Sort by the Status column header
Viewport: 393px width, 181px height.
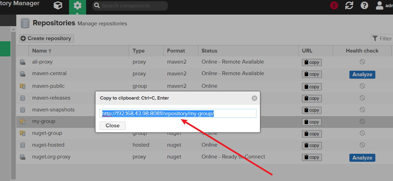coord(209,51)
